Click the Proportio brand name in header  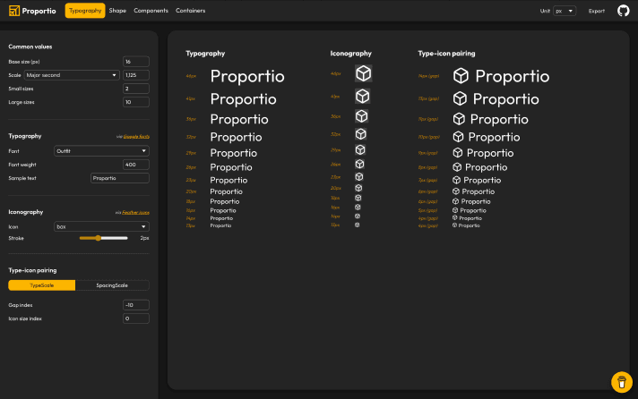(39, 11)
